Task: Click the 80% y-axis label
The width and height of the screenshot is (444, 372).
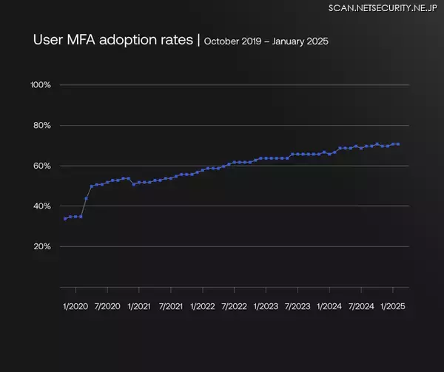Action: [x=41, y=126]
